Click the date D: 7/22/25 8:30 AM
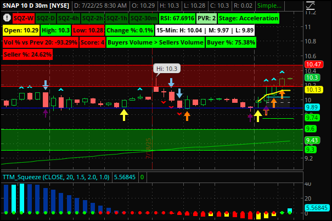The height and width of the screenshot is (221, 332). coord(100,5)
